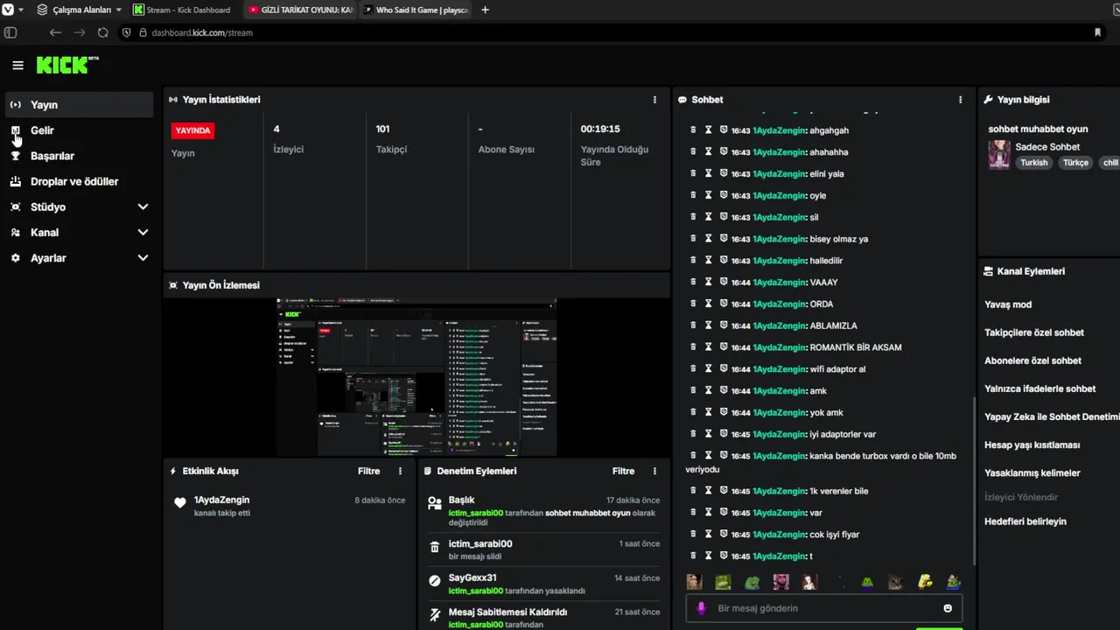Ban user via shield icon on 'elini yala' message
The height and width of the screenshot is (630, 1120).
(x=724, y=173)
